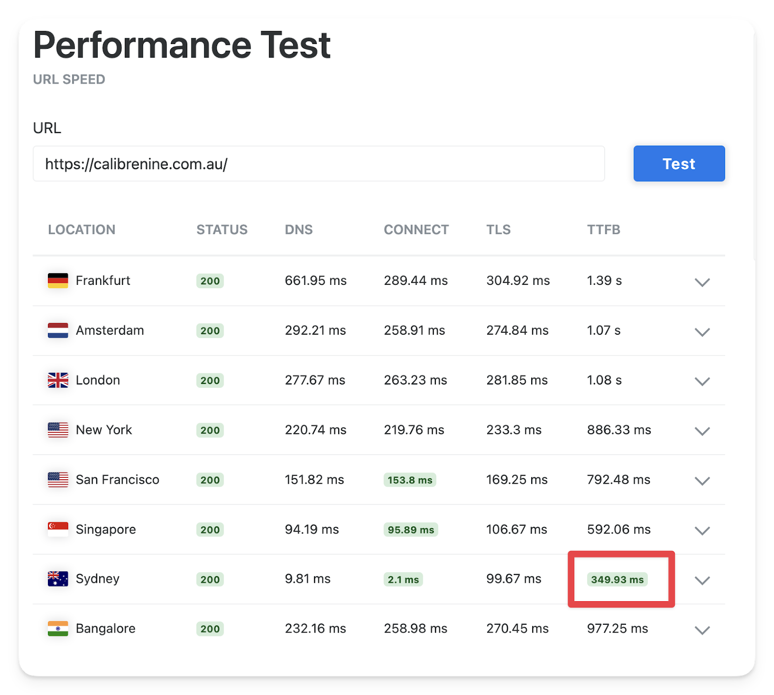This screenshot has width=774, height=695.
Task: Expand the Bangalore row chevron
Action: [x=702, y=630]
